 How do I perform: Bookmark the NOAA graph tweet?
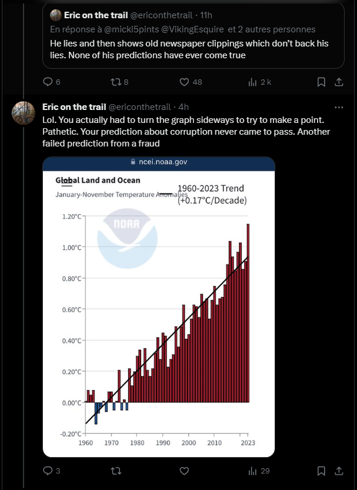point(321,471)
